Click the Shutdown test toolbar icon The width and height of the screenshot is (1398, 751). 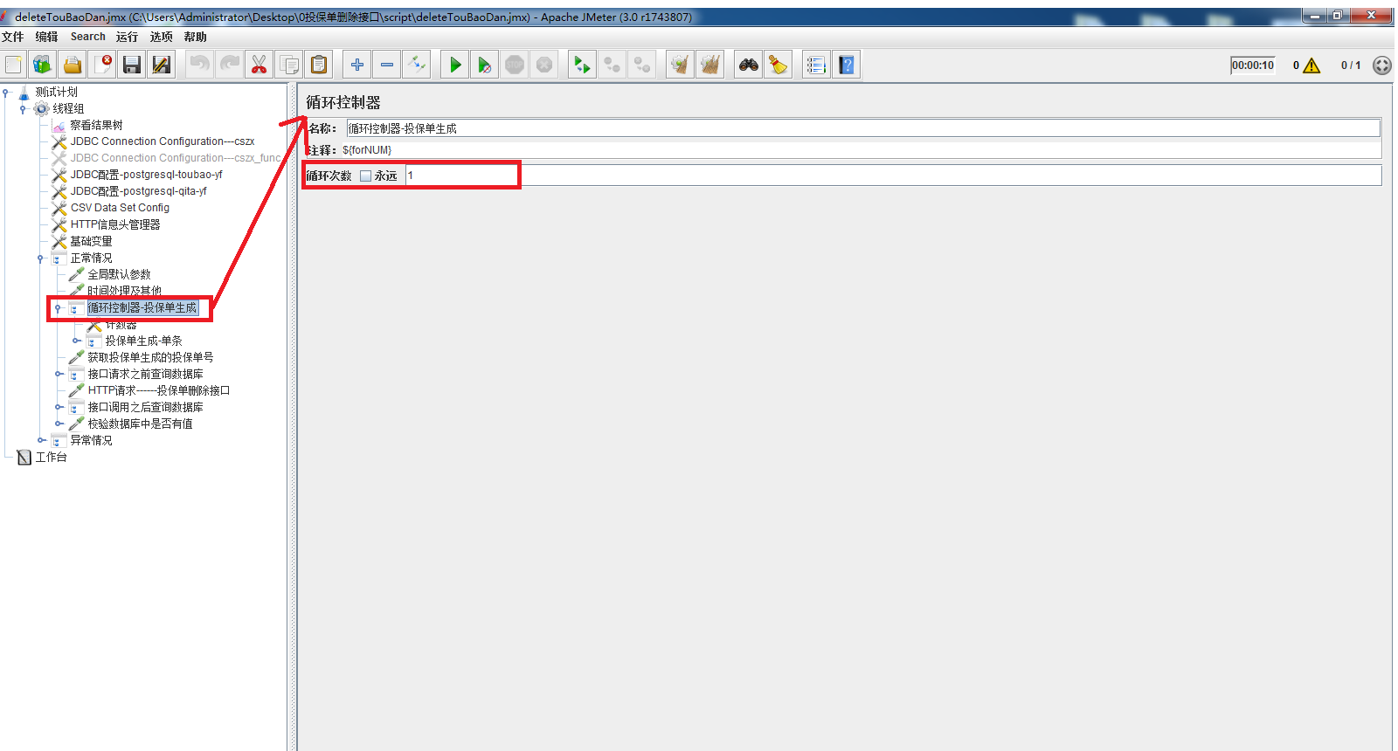544,65
